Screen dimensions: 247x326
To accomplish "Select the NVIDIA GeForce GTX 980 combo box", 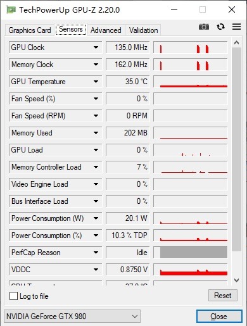I will (x=72, y=317).
